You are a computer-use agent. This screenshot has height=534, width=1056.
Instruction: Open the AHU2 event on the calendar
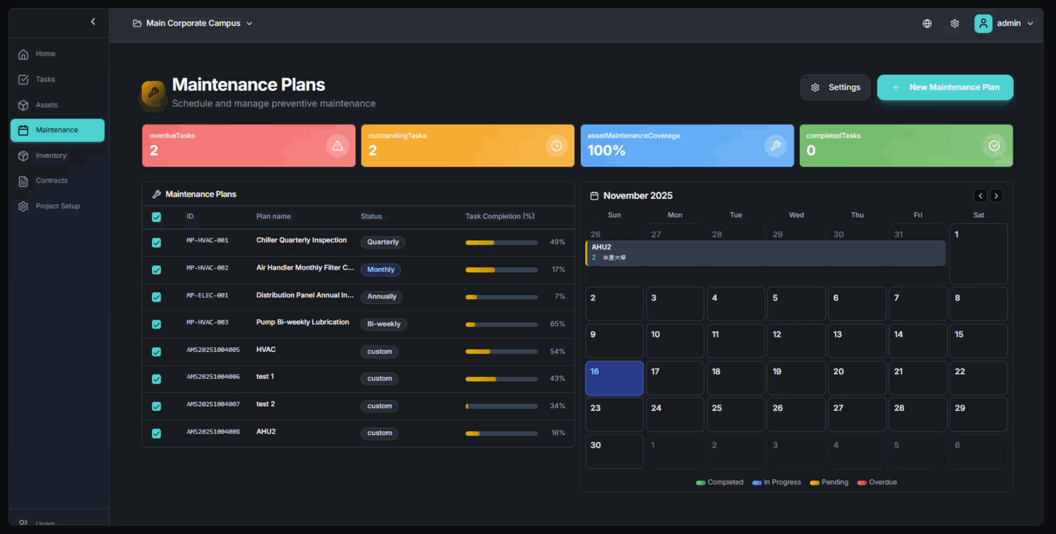pos(765,252)
